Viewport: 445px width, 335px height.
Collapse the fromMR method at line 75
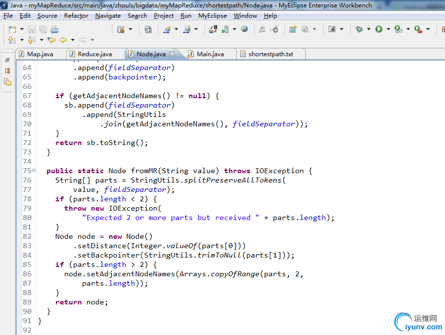34,170
